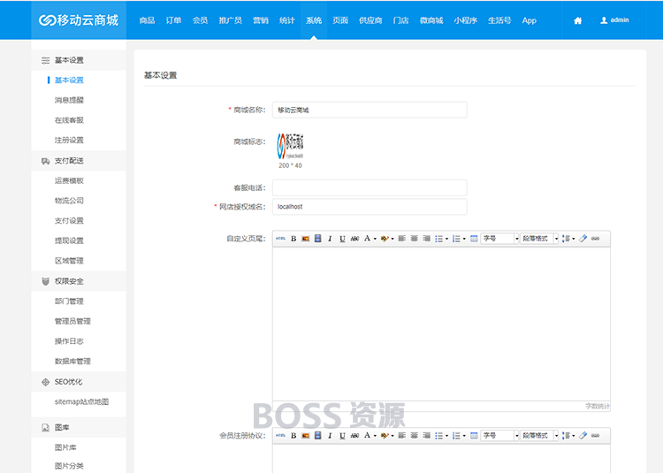This screenshot has width=663, height=473.
Task: Insert table in 会员注册协议 editor
Action: [x=474, y=435]
